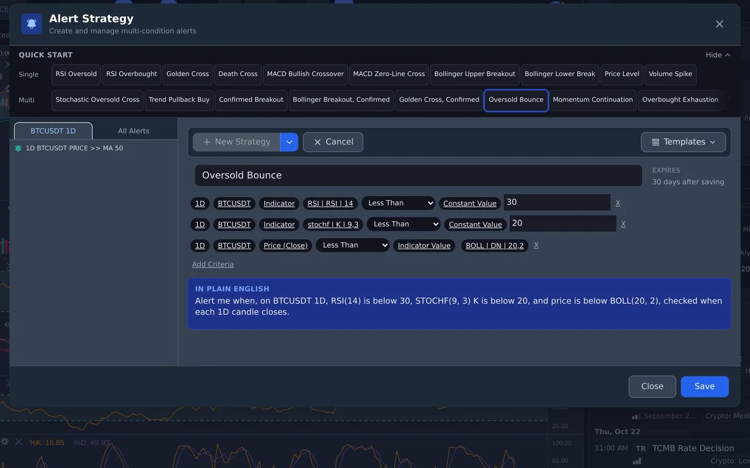
Task: Pick the Volume Spike quick start preset
Action: click(670, 74)
